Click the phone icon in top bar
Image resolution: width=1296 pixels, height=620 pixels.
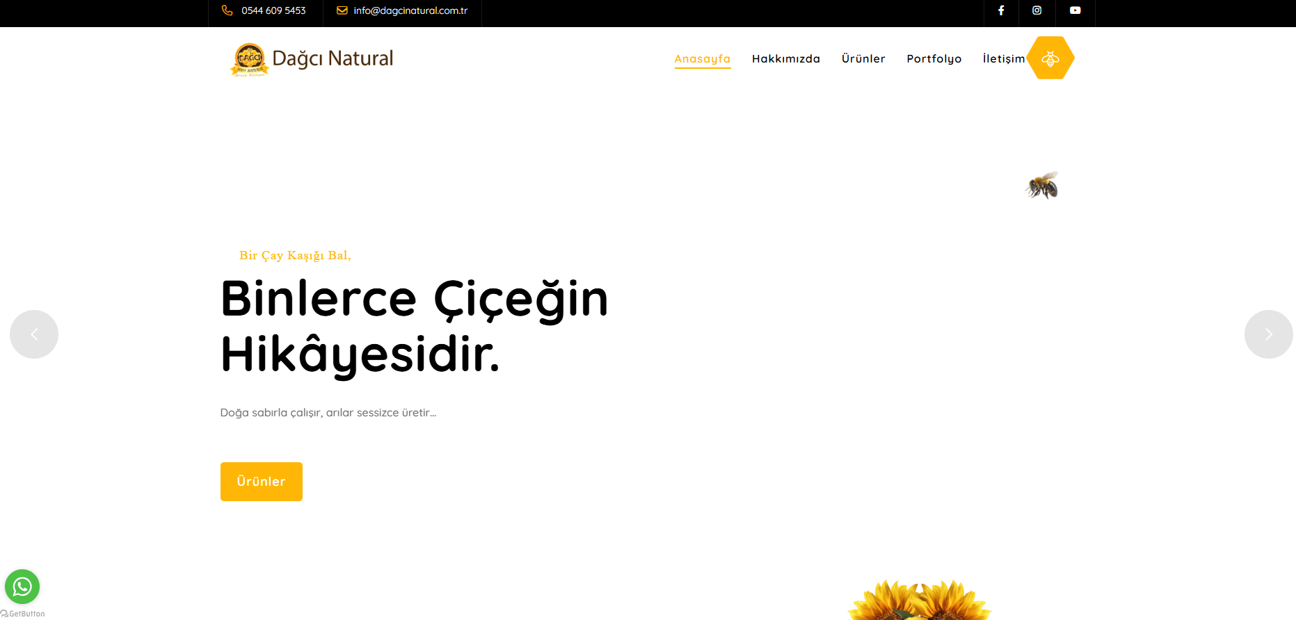[x=227, y=10]
